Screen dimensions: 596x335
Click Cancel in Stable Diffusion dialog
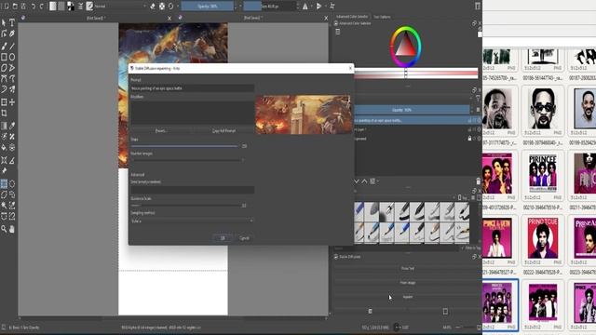coord(244,238)
